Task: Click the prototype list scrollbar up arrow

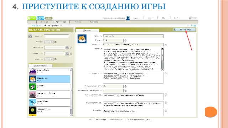Action: click(71, 69)
